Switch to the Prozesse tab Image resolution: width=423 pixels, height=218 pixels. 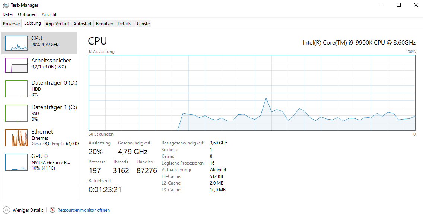[x=11, y=24]
